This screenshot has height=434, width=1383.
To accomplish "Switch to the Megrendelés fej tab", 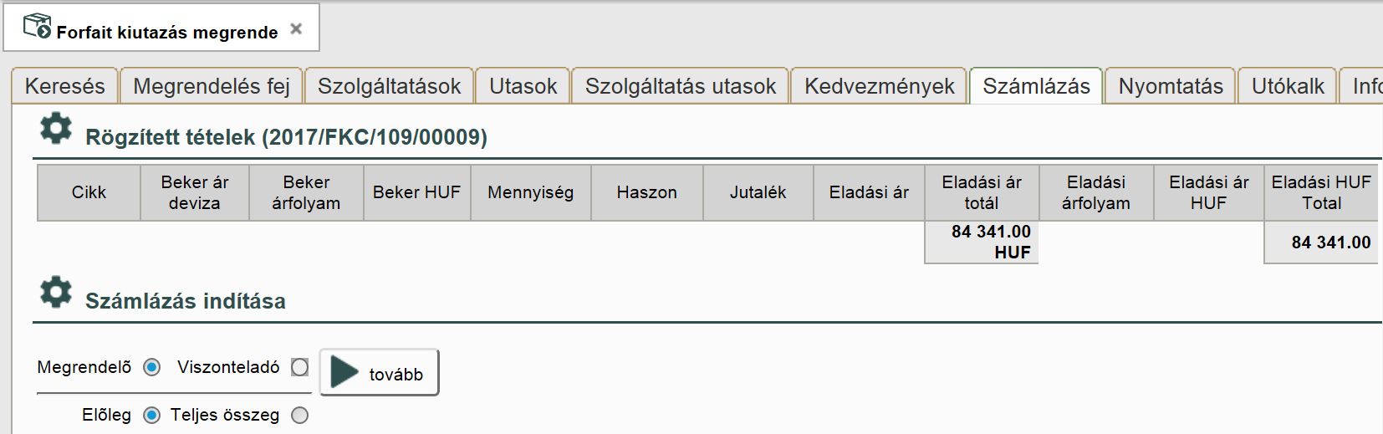I will tap(212, 86).
